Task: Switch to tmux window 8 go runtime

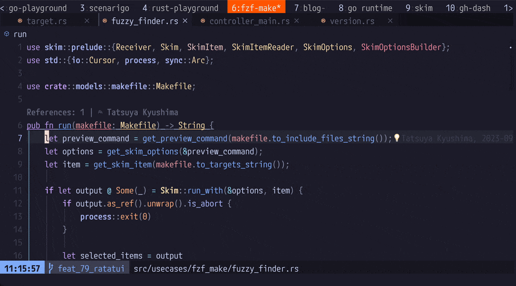Action: coord(365,8)
